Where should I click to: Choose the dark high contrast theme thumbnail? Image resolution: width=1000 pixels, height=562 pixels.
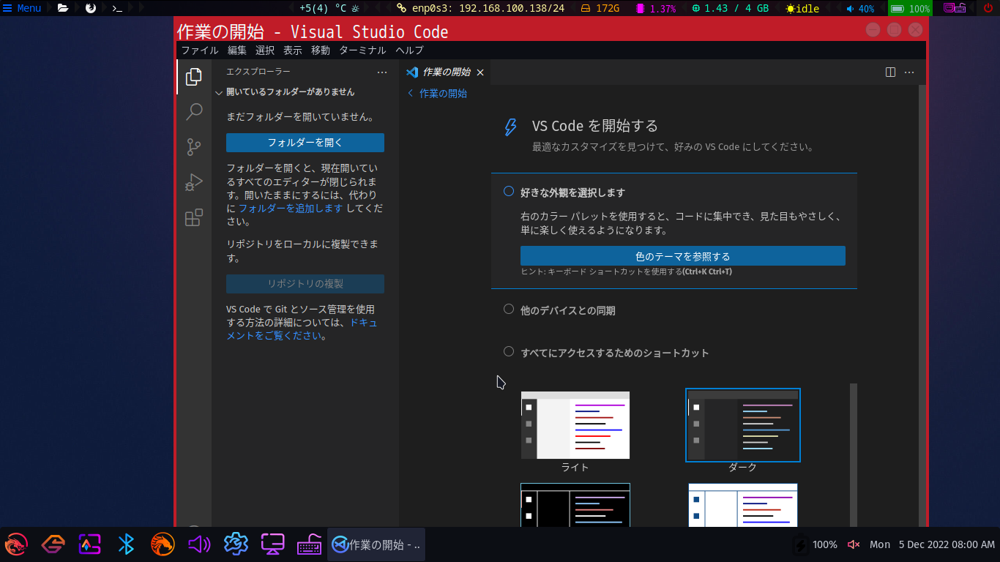click(x=575, y=505)
